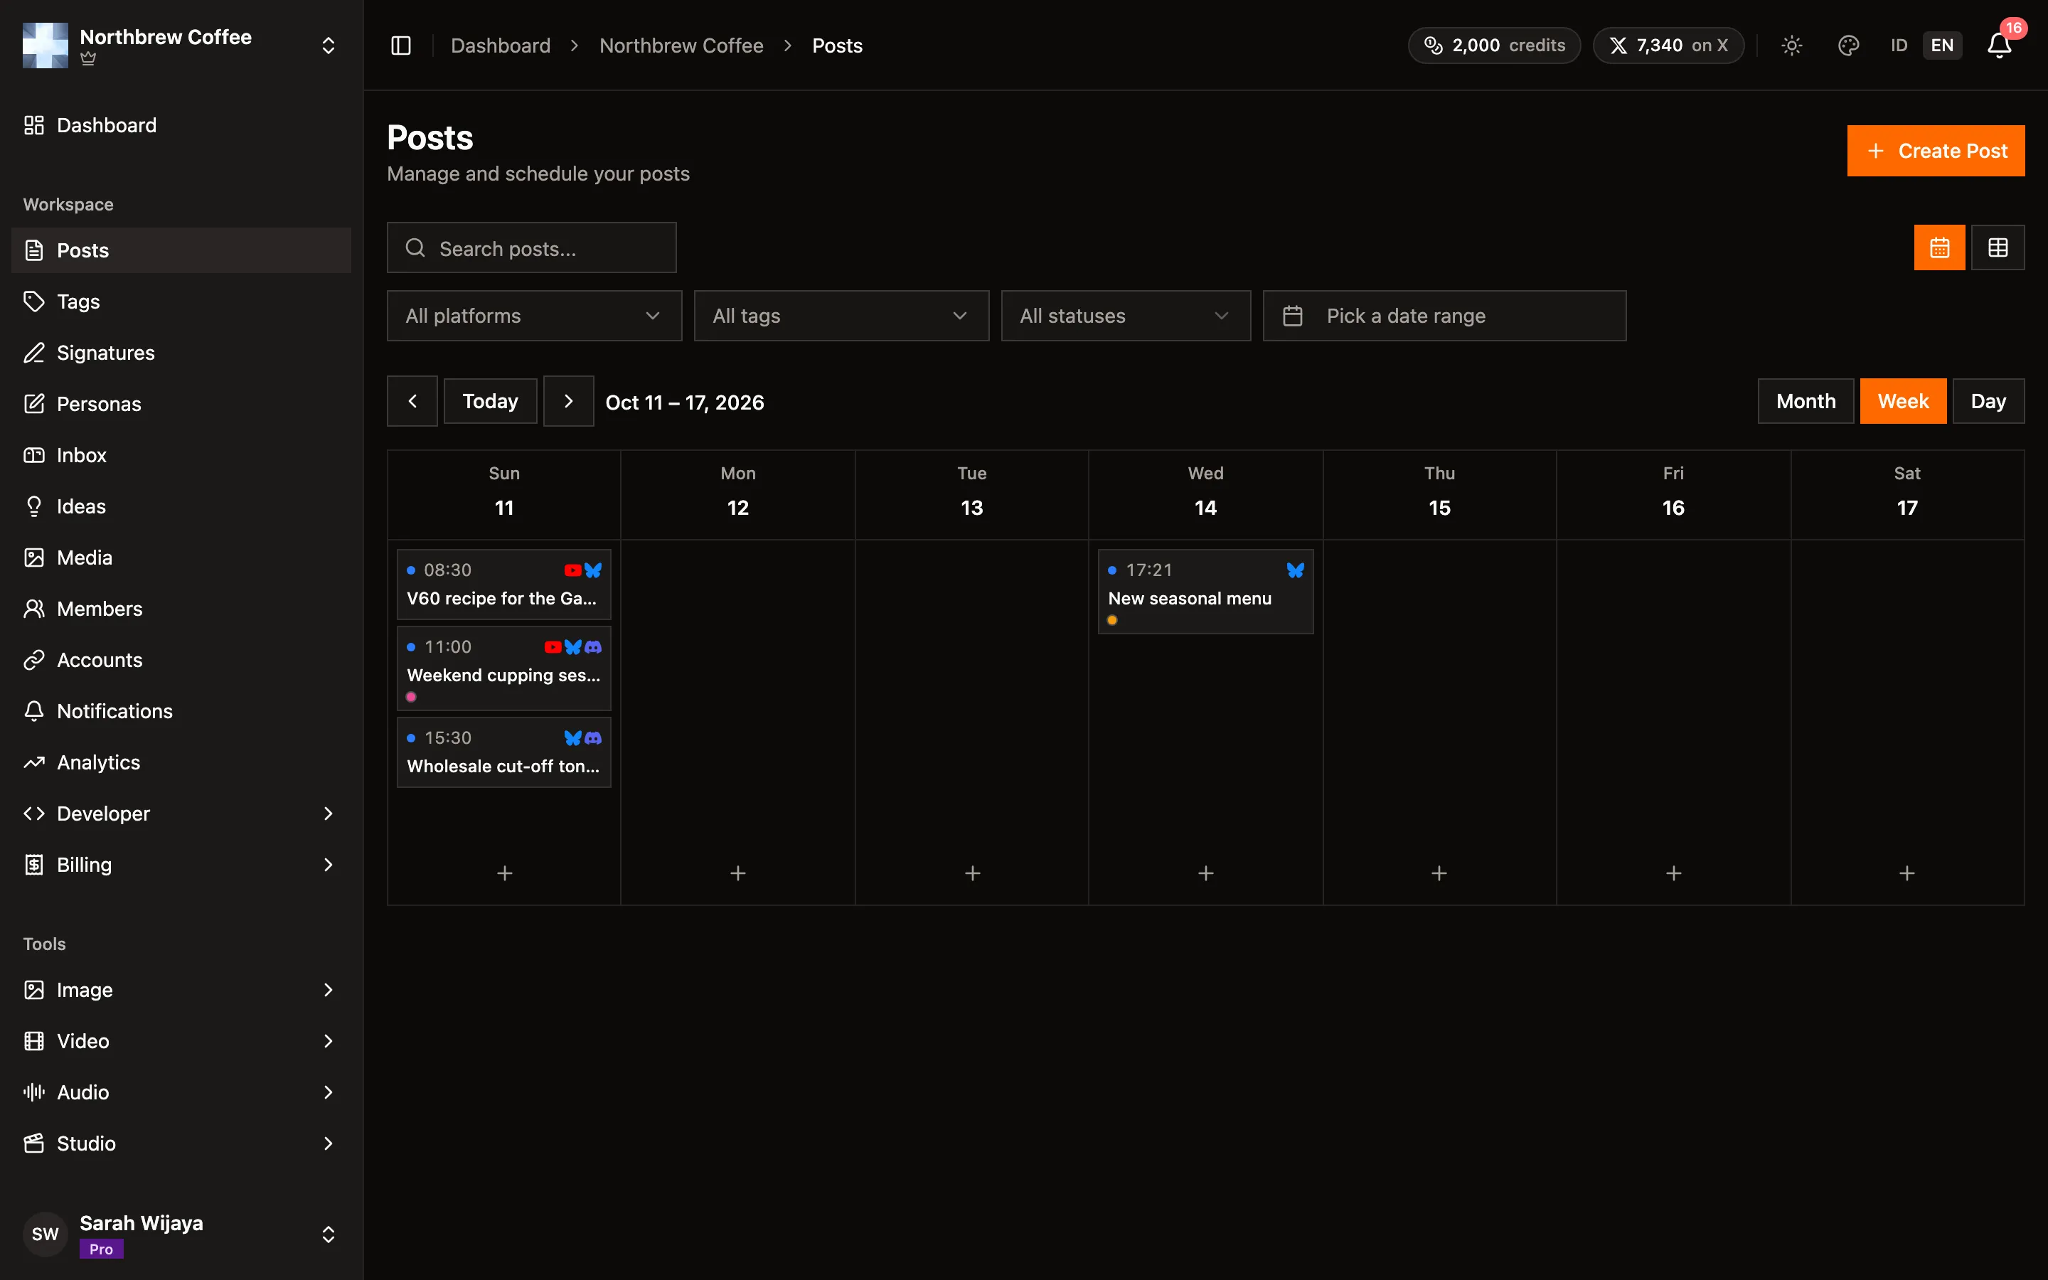Open the All statuses dropdown
The height and width of the screenshot is (1280, 2048).
click(x=1126, y=316)
